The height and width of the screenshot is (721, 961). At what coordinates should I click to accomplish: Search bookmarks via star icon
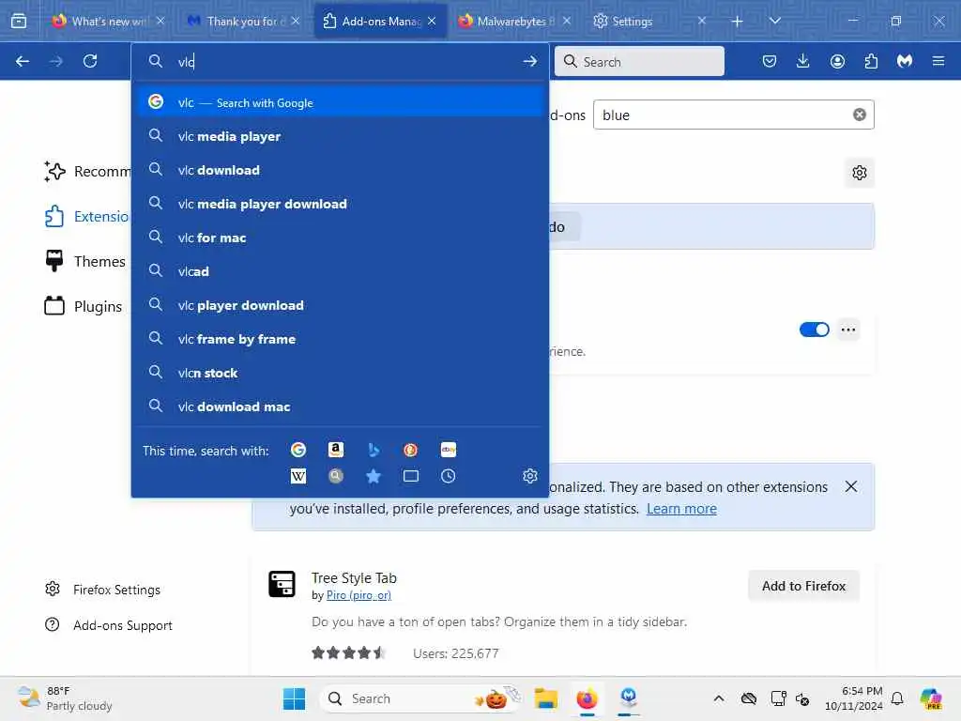tap(374, 476)
